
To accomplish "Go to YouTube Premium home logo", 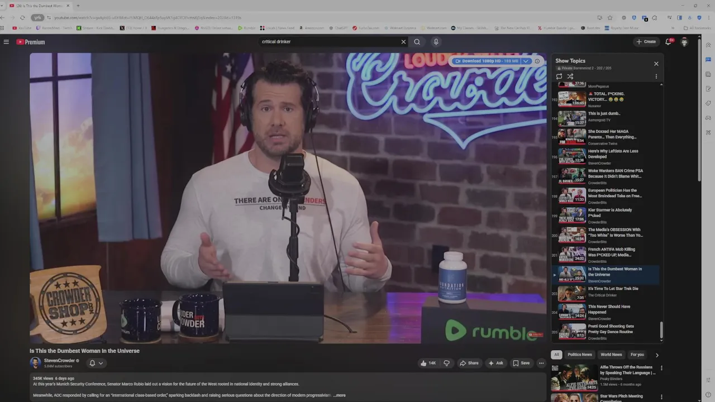I will [30, 42].
